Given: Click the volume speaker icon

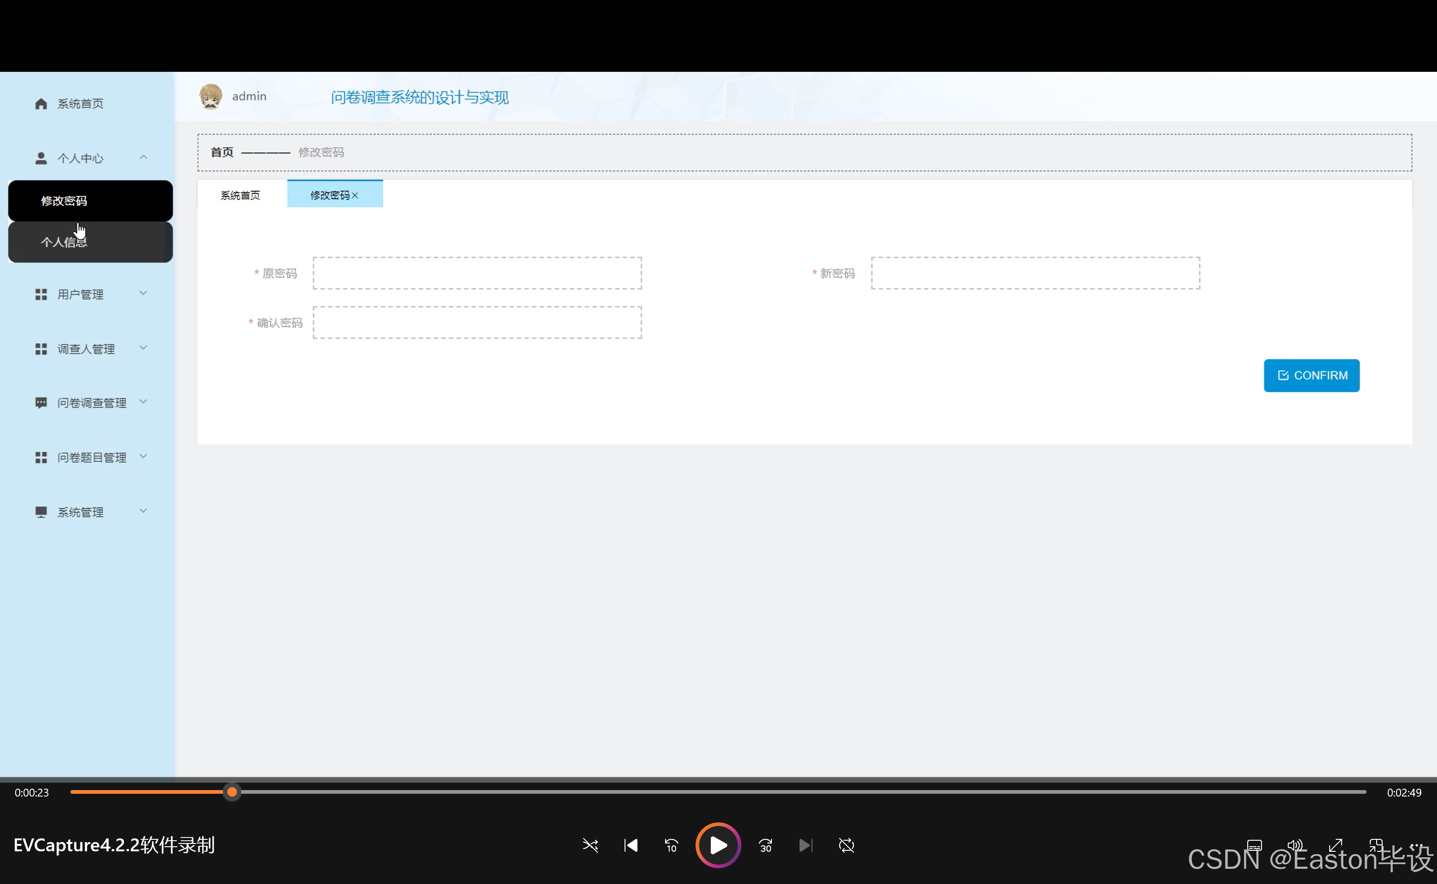Looking at the screenshot, I should click(1295, 845).
